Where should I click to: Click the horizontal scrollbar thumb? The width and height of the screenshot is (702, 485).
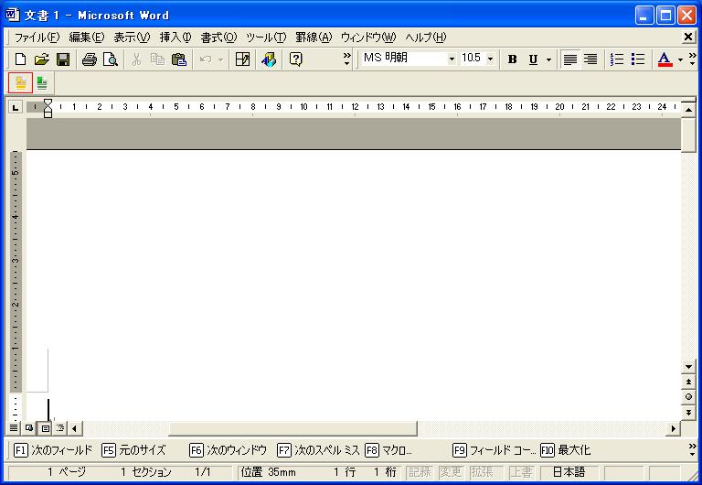pos(293,428)
